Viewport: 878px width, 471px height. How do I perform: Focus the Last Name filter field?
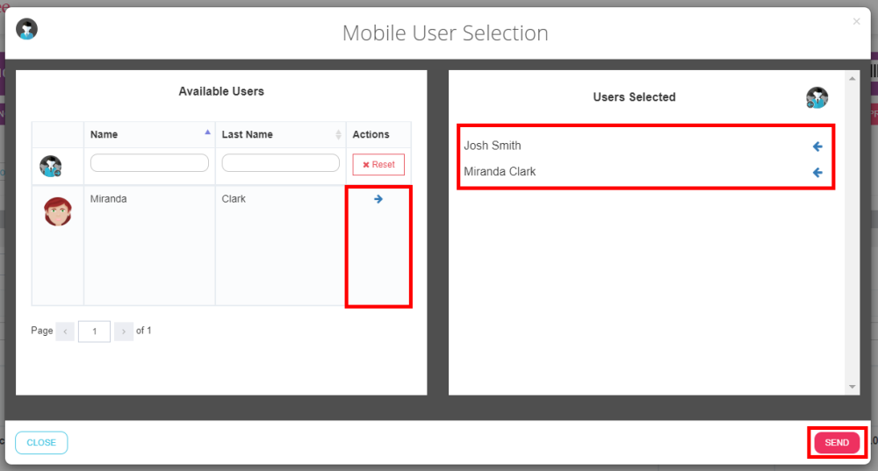pos(280,163)
